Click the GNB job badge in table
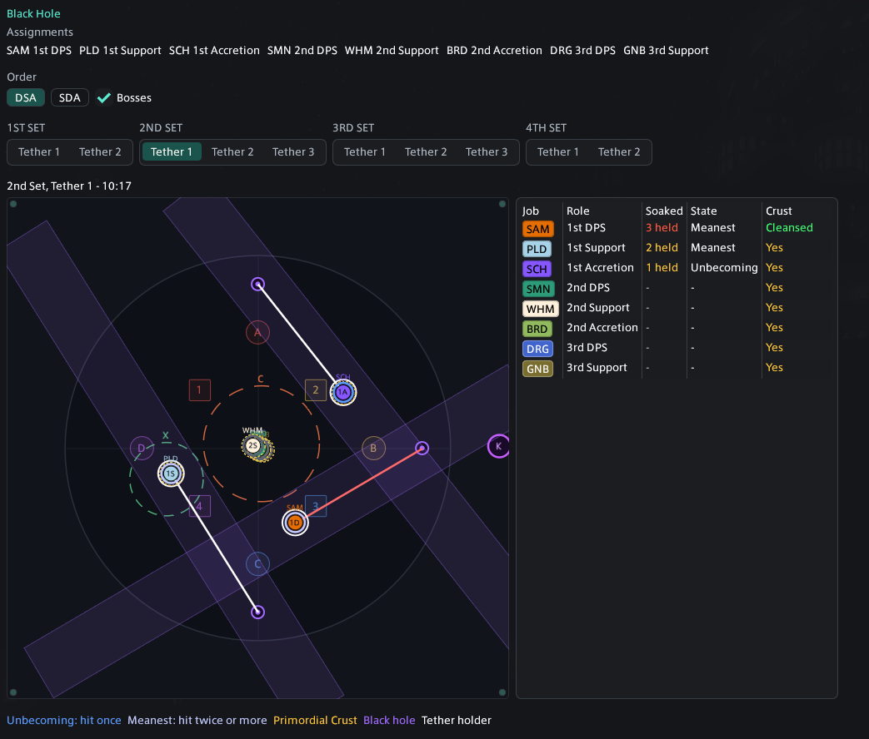 pyautogui.click(x=537, y=368)
